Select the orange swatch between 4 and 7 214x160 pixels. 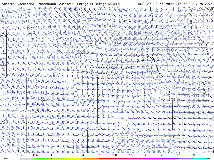91,159
